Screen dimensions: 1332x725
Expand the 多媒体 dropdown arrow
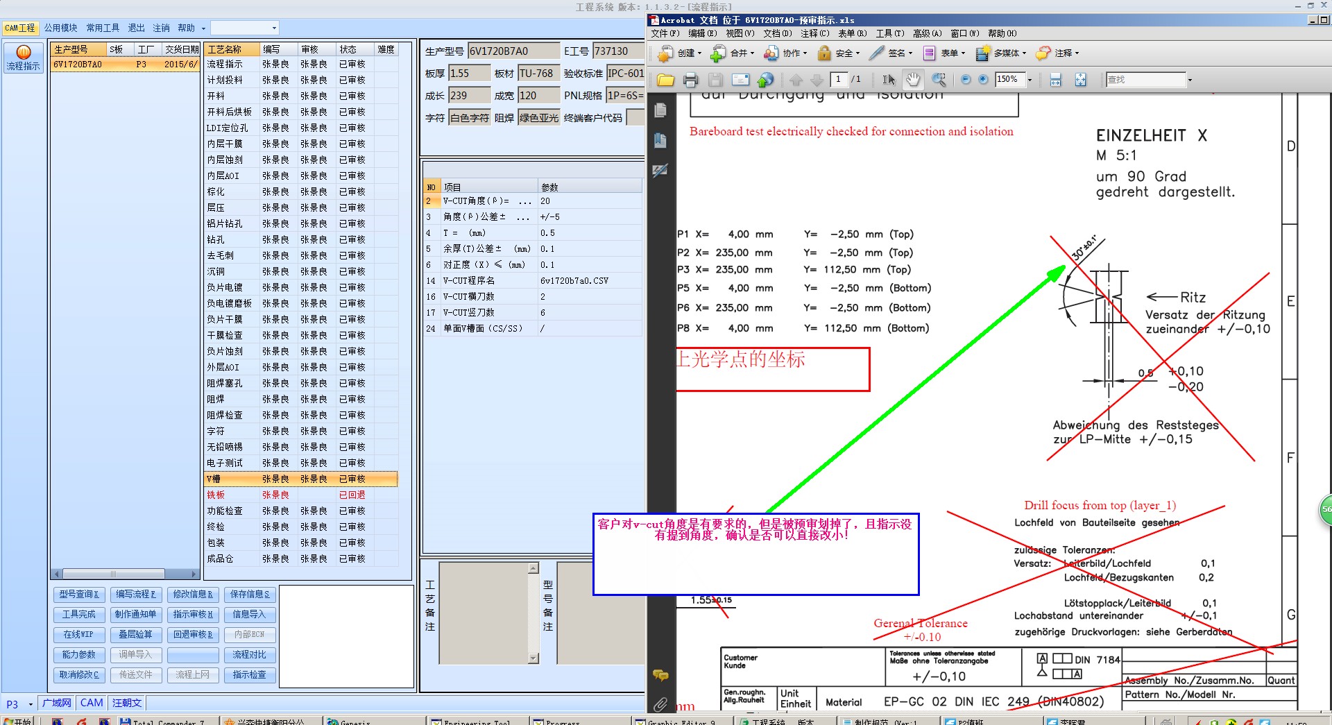[1024, 53]
